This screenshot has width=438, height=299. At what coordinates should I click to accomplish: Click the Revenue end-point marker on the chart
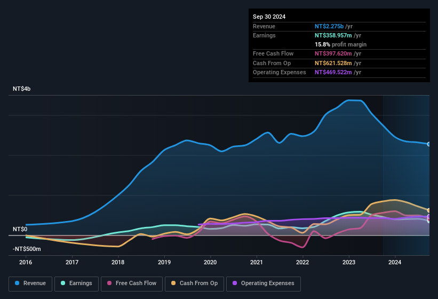[x=429, y=144]
